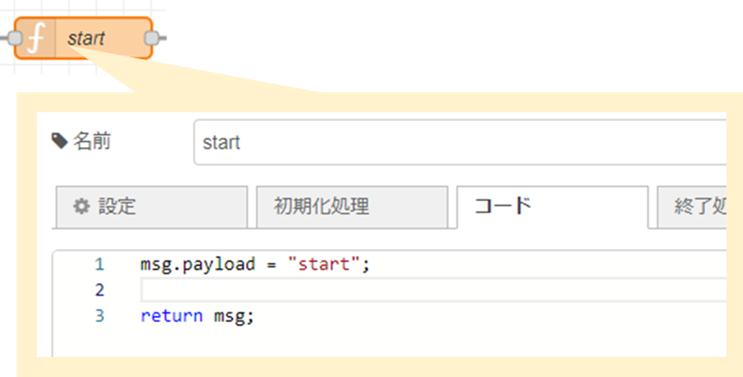Screen dimensions: 743x377
Task: Click the "start" string literal in code
Action: click(x=324, y=264)
